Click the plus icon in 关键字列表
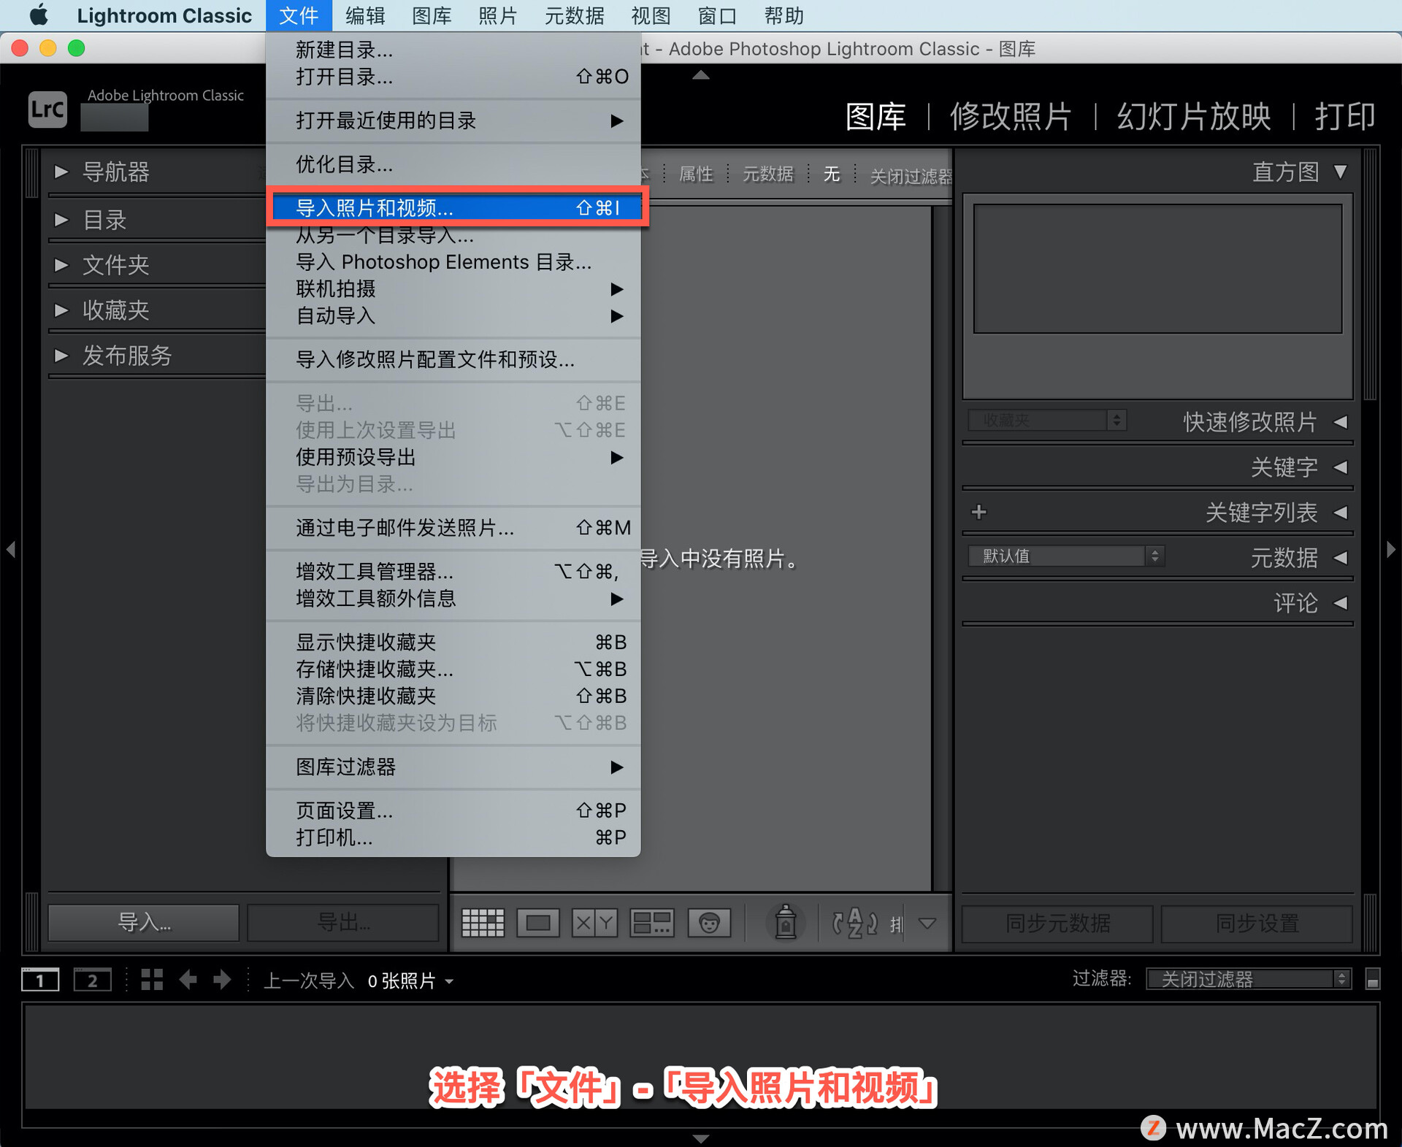 coord(979,513)
